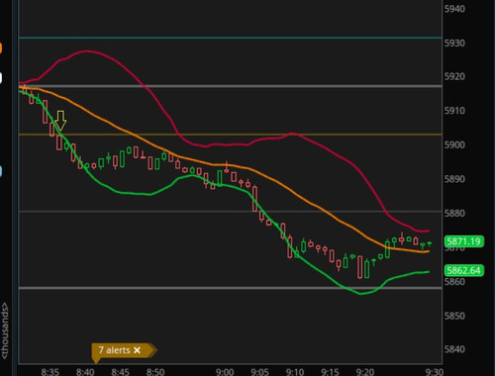Click the 9:00 time axis label
495x376 pixels.
point(225,372)
